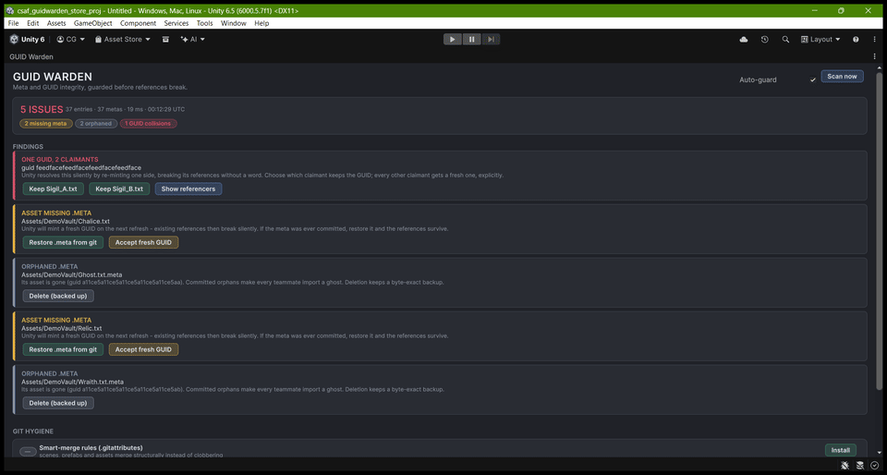
Task: Click the Scan now button
Action: coord(842,77)
